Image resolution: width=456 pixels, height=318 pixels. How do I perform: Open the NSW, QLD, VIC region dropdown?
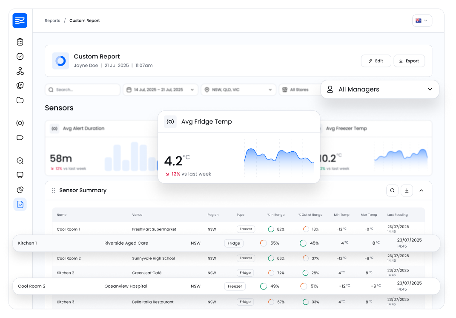238,90
